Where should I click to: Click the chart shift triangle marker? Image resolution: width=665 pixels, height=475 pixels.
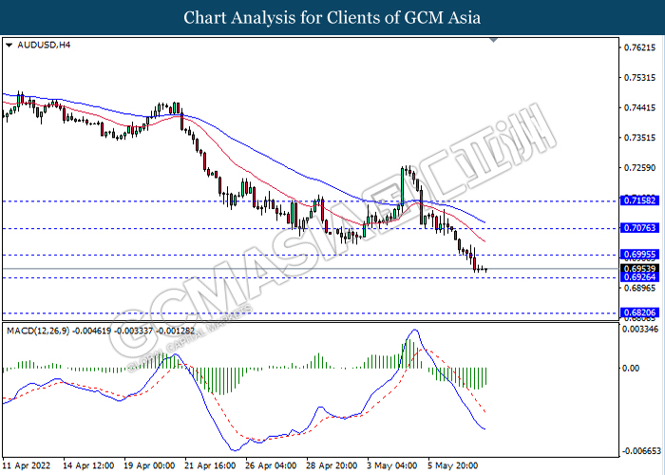click(493, 40)
